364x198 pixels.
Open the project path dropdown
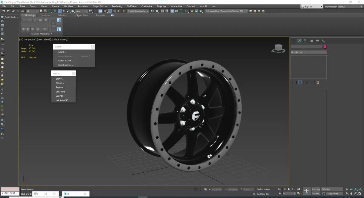226,11
